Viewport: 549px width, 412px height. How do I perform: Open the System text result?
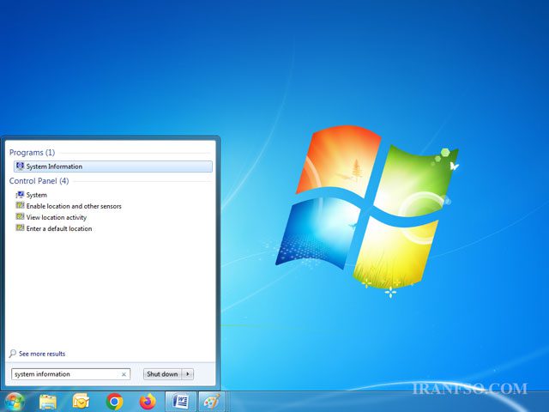click(36, 195)
